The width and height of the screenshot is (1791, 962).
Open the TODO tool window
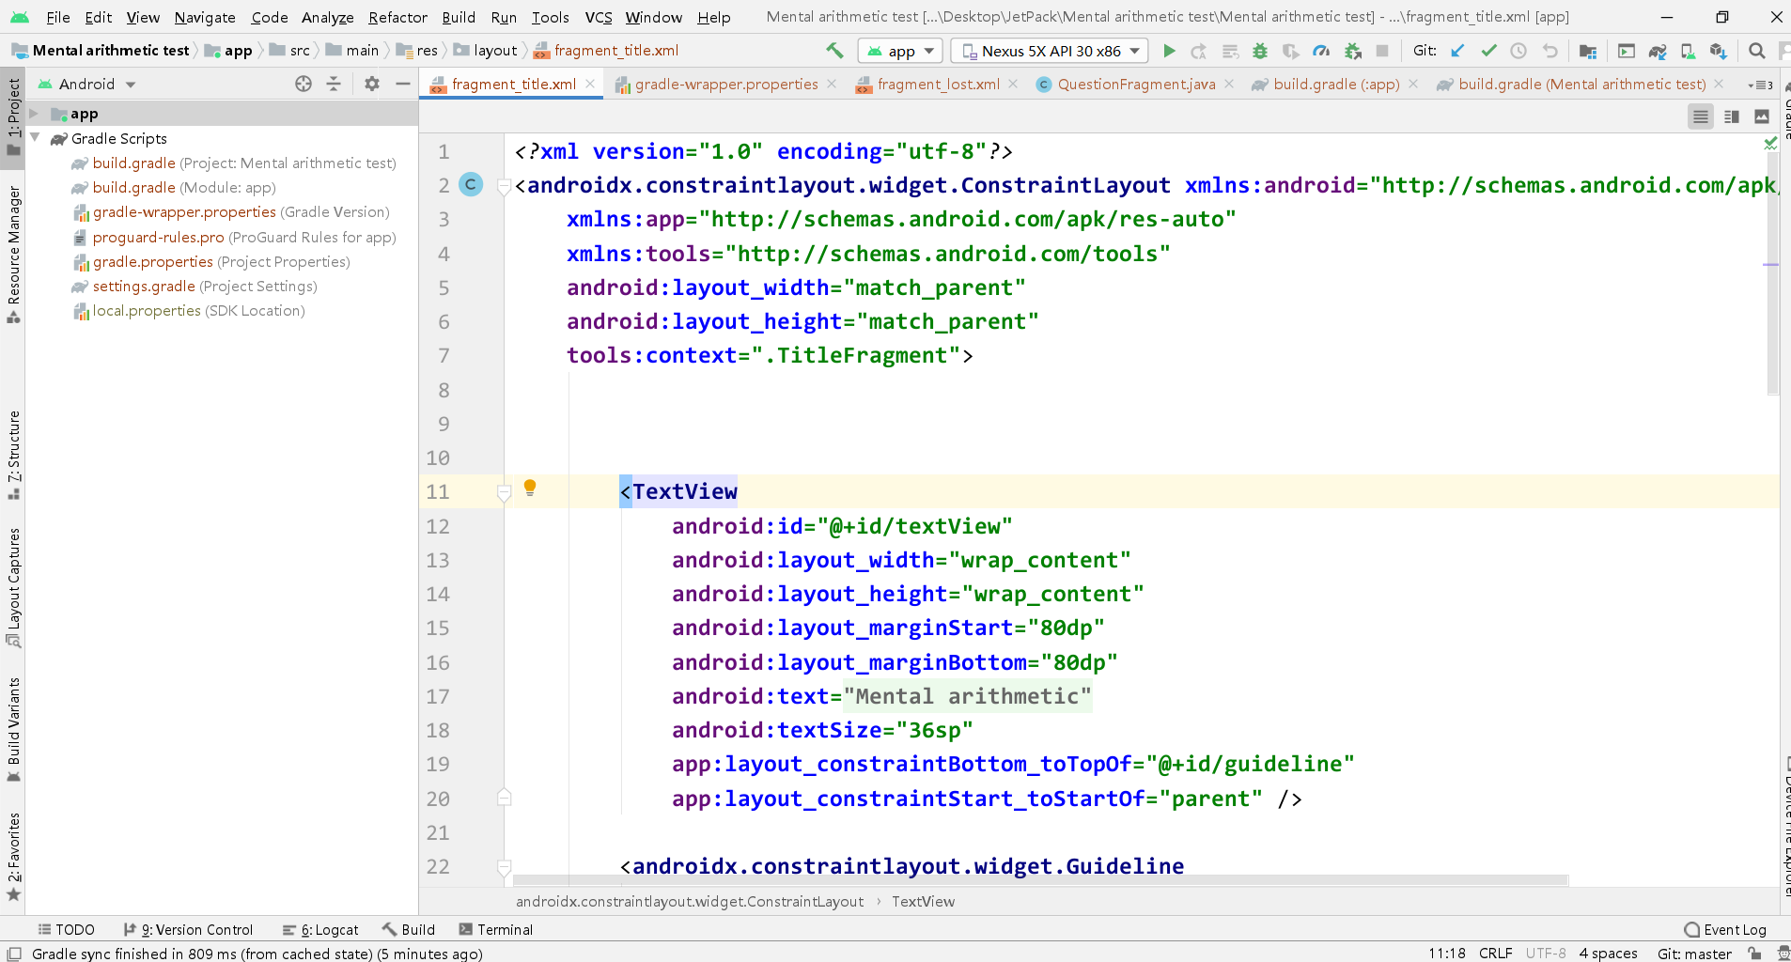coord(66,929)
